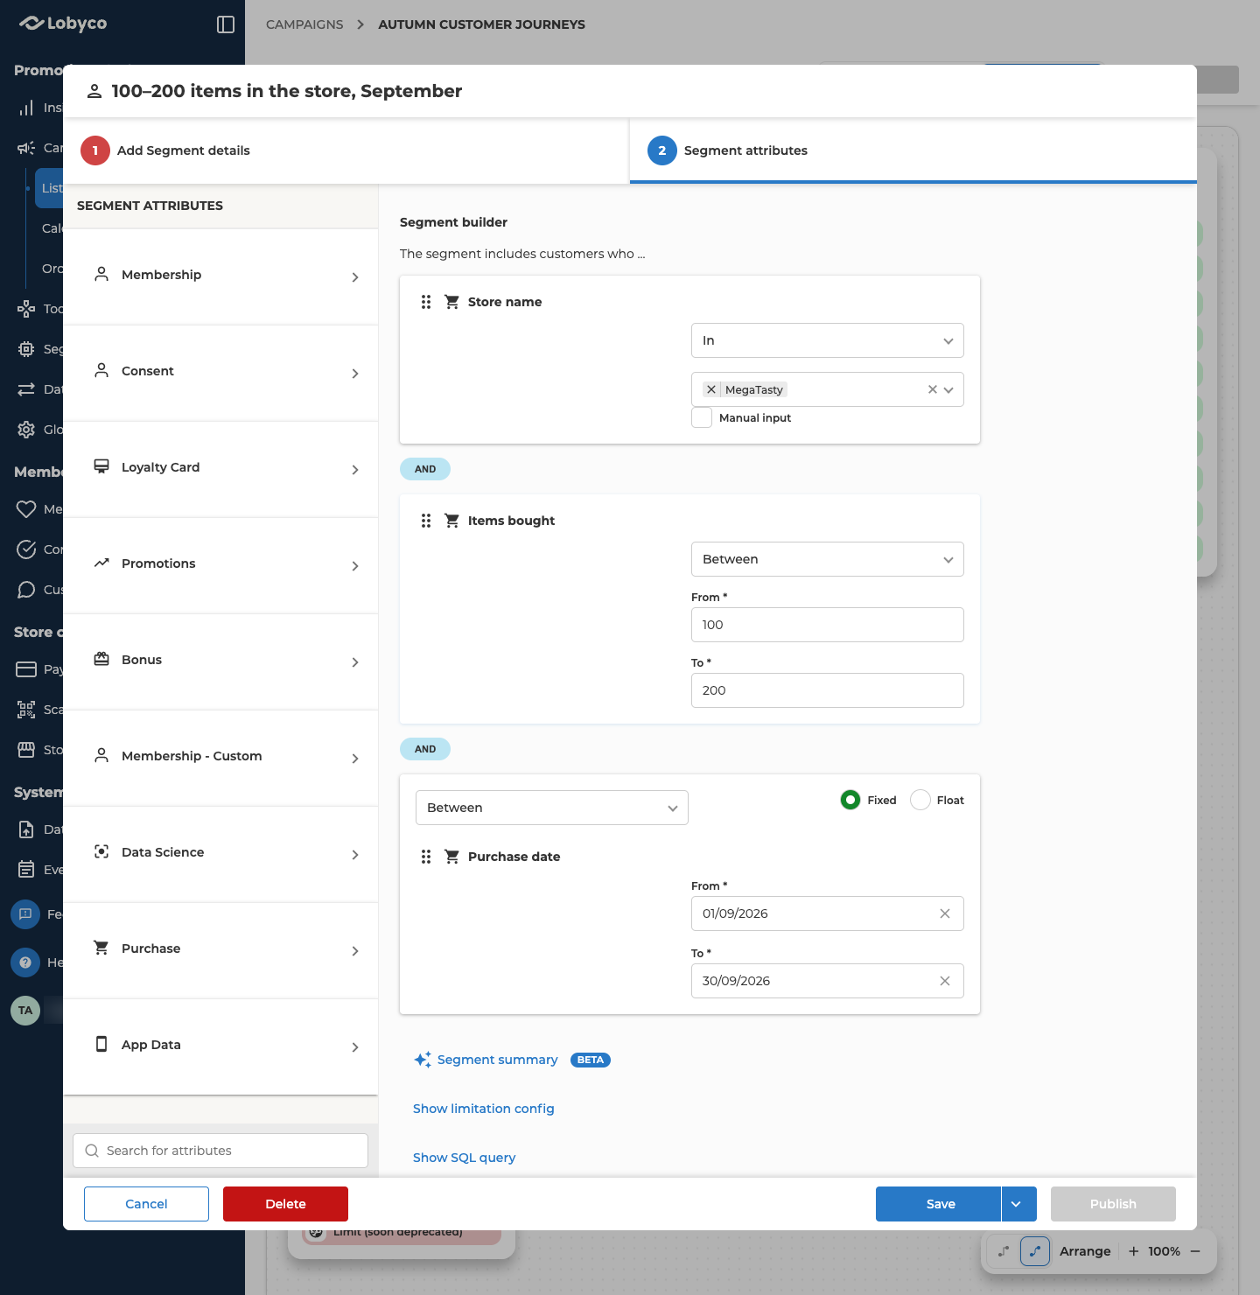Open Purchase date 'Between' operator dropdown

552,808
